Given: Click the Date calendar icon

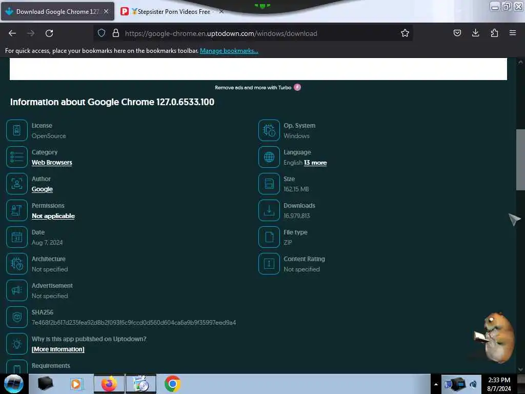Looking at the screenshot, I should pyautogui.click(x=17, y=237).
